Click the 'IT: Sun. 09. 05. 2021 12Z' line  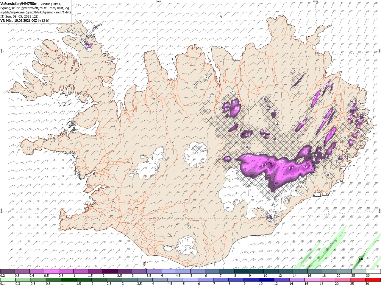pyautogui.click(x=19, y=16)
